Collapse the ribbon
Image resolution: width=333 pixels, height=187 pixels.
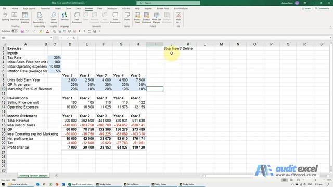click(330, 26)
